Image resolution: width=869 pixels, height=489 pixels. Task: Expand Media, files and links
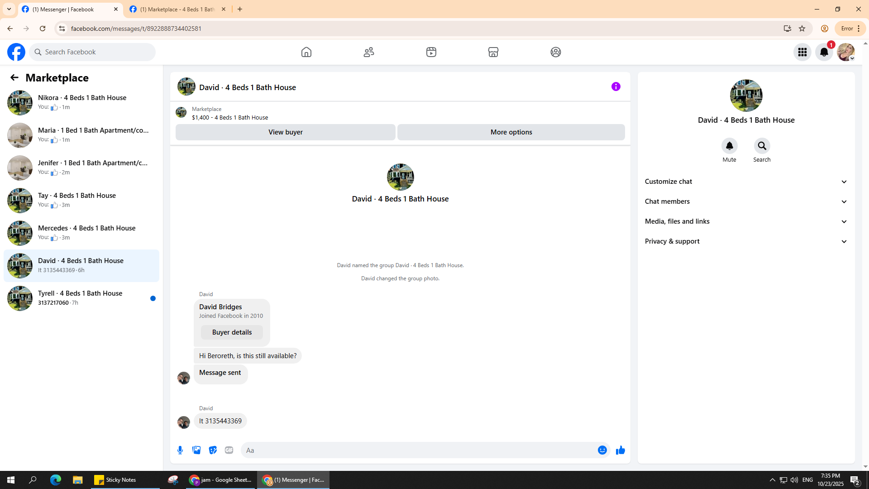pos(745,221)
